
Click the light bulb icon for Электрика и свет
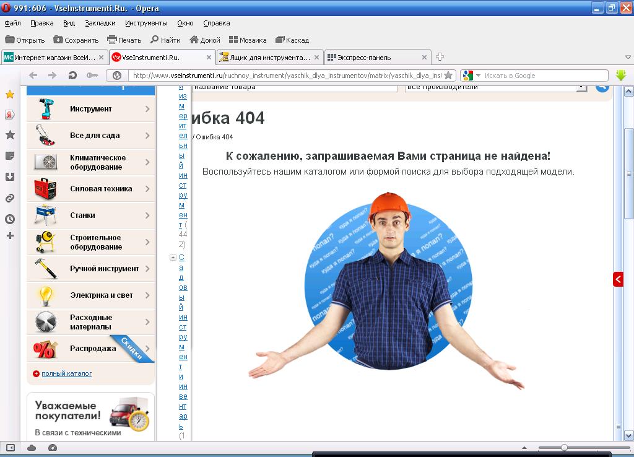point(46,296)
